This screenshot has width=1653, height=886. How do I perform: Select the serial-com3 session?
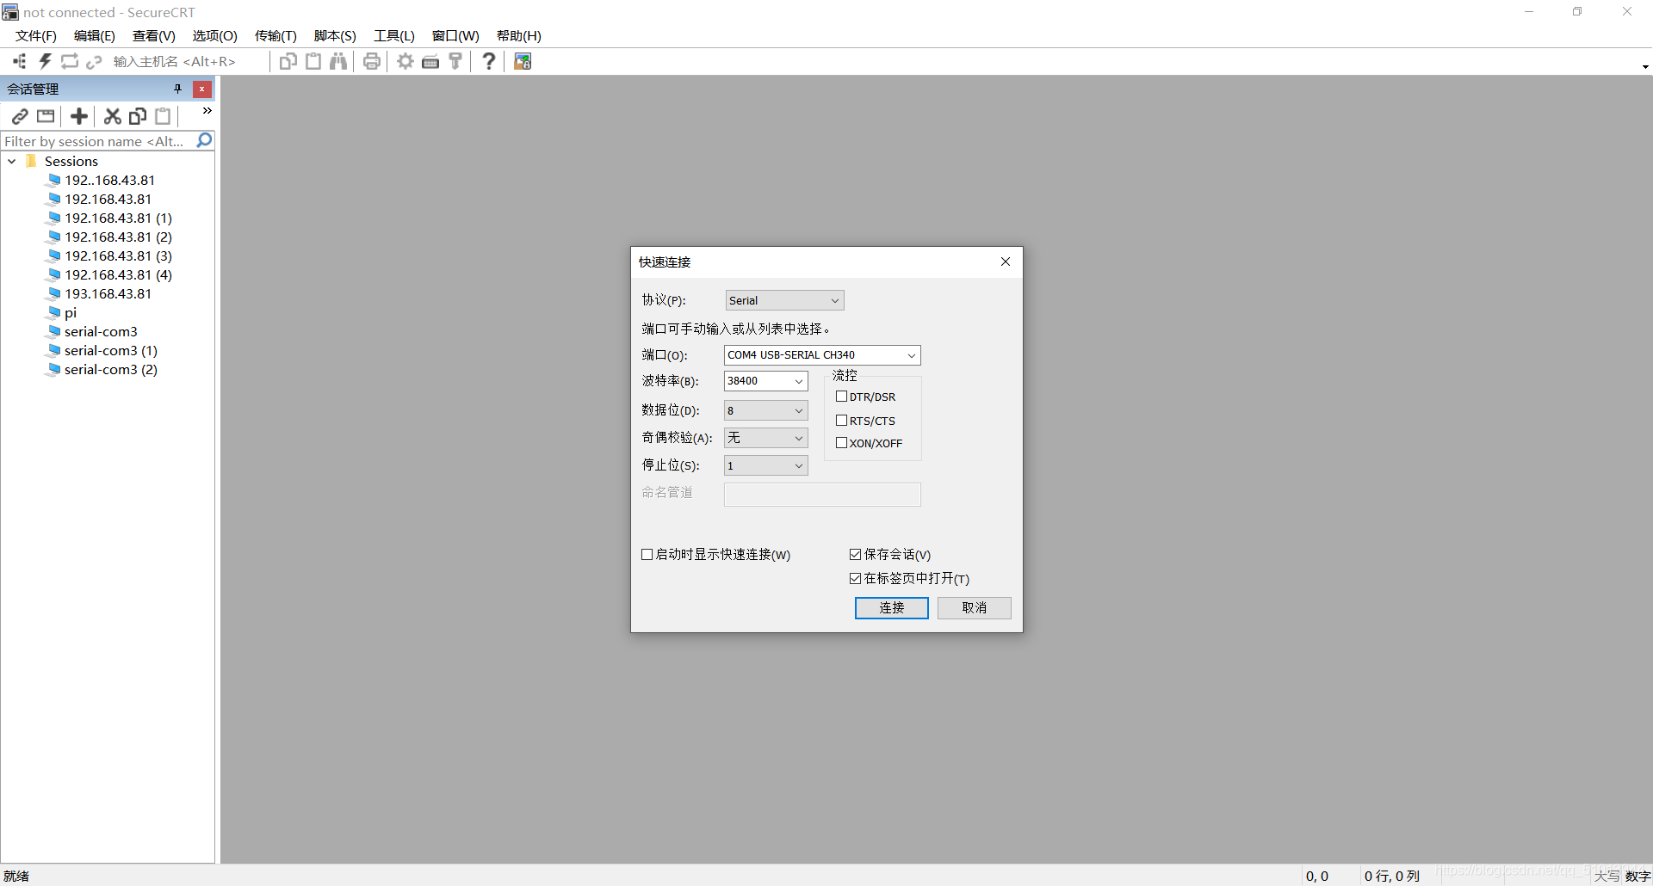[x=101, y=331]
